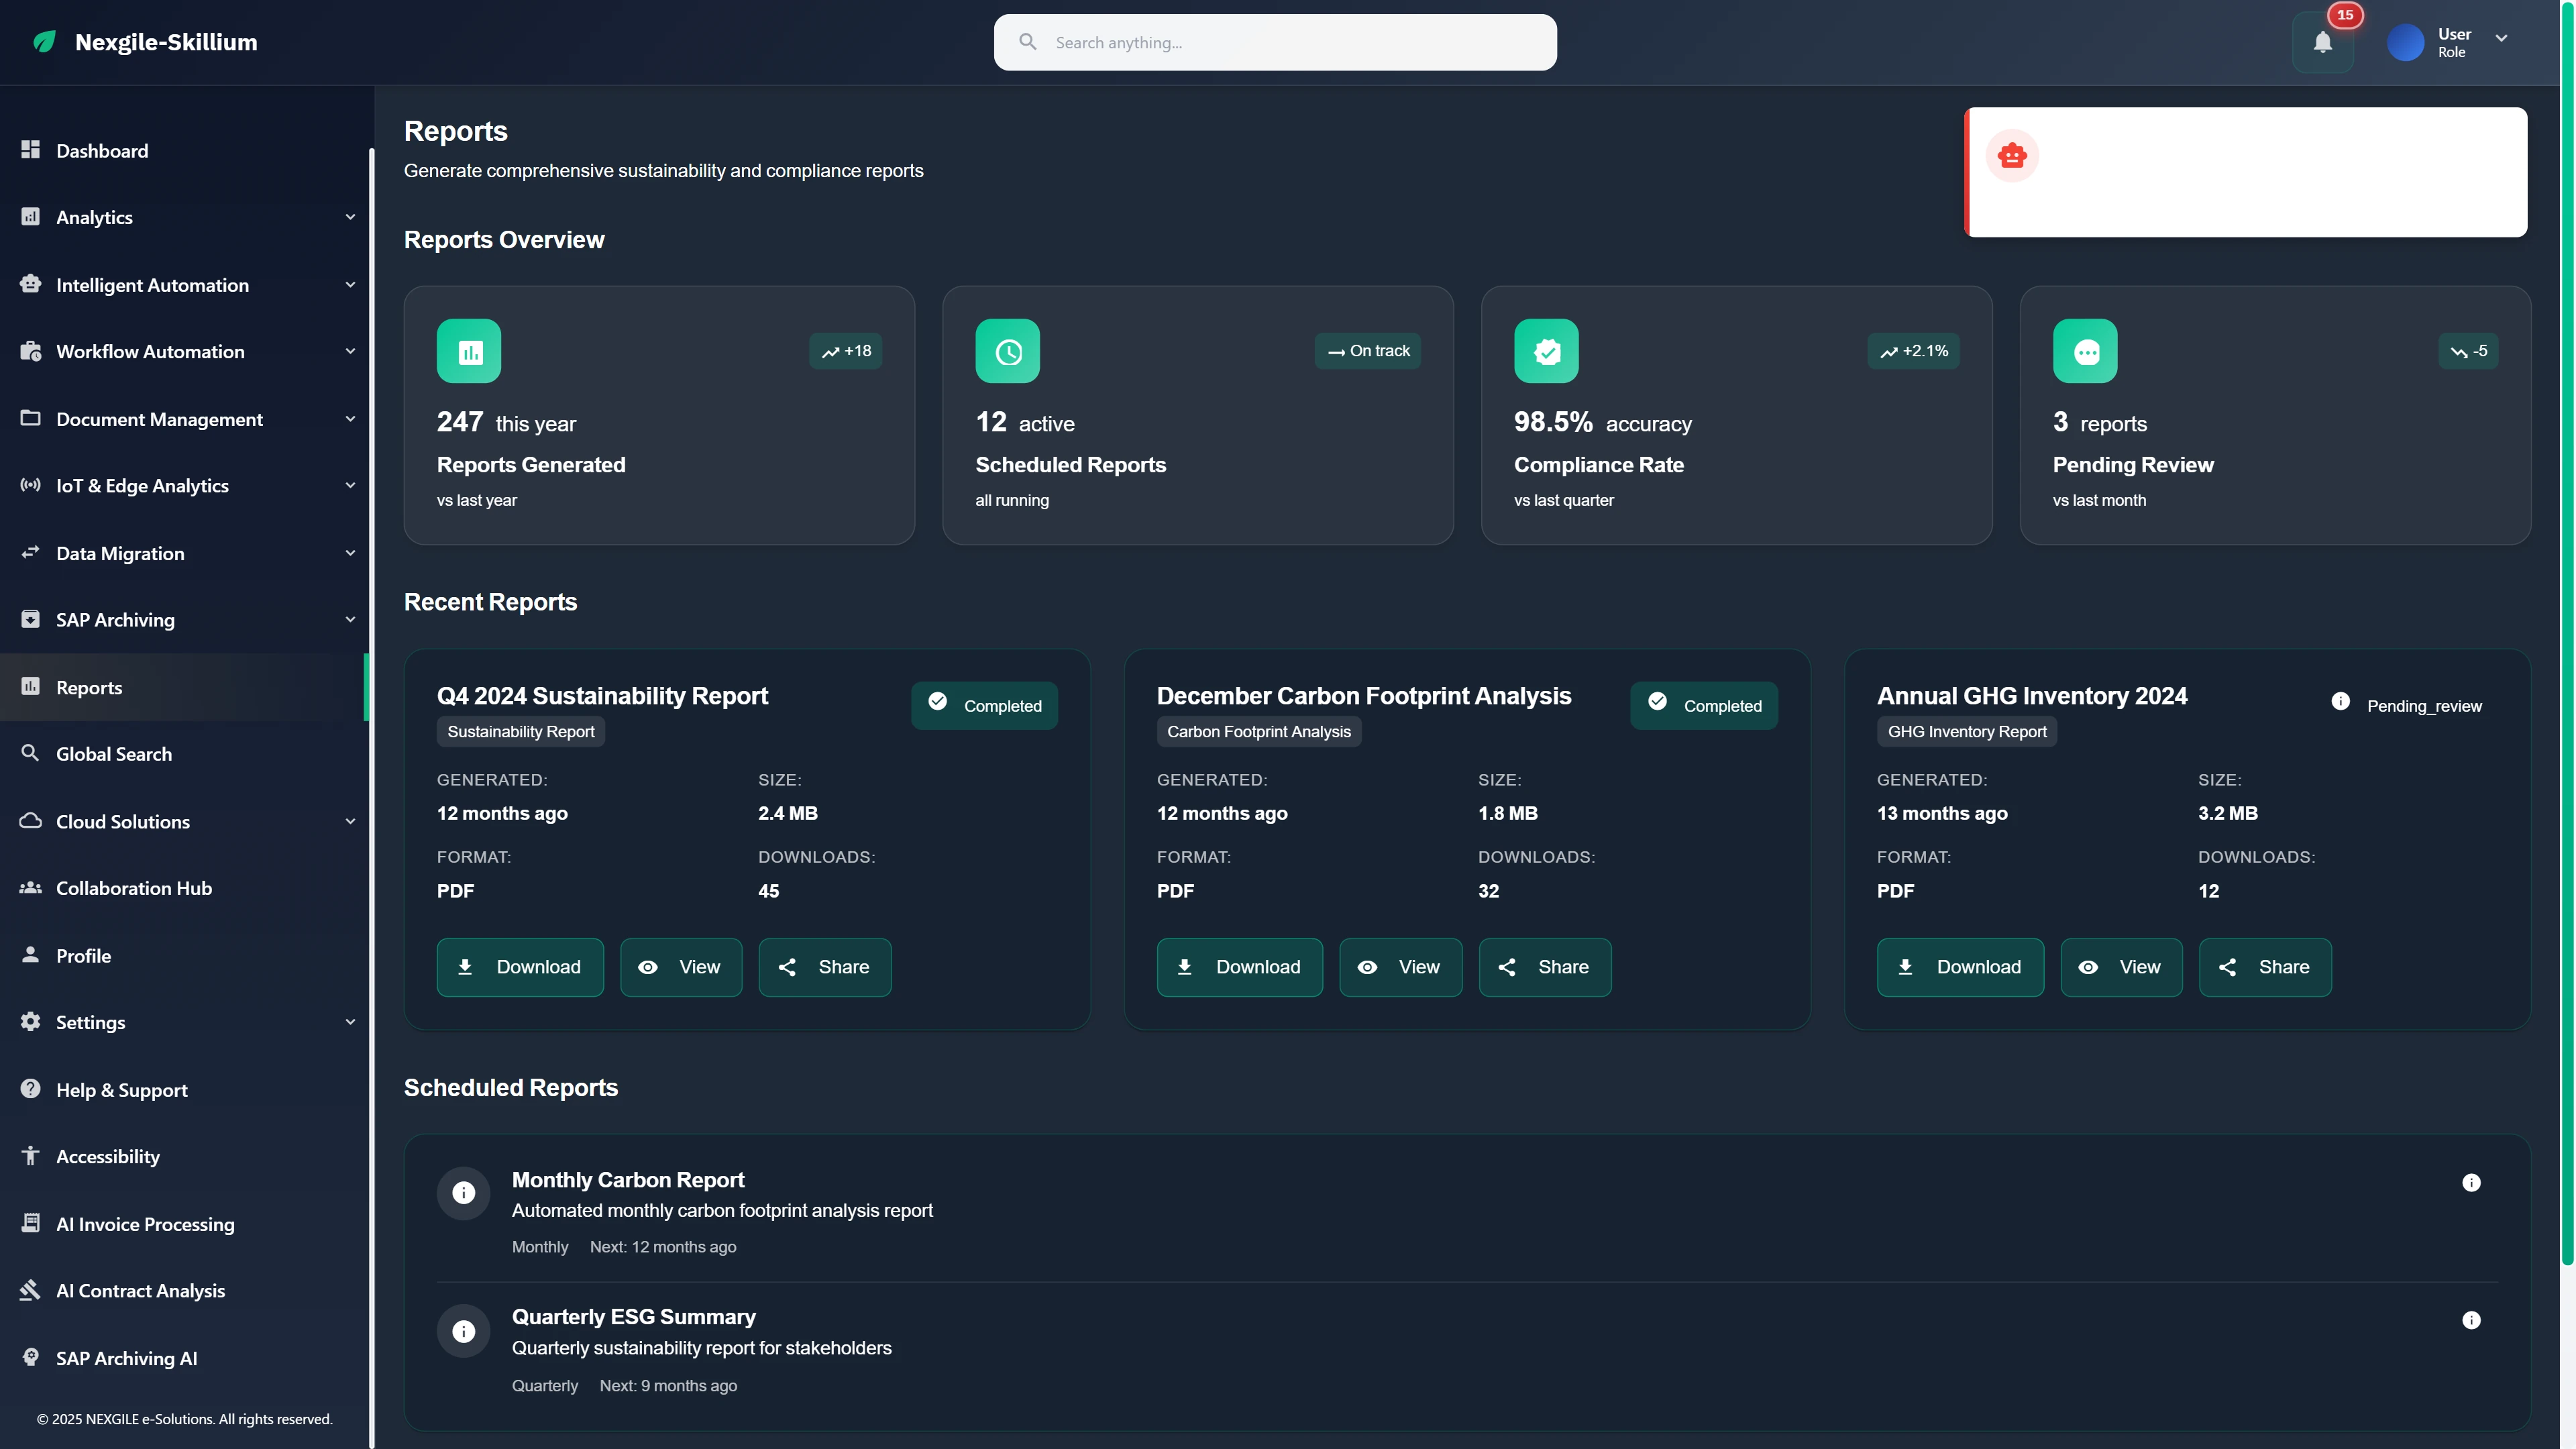Screen dimensions: 2576x1449
Task: Select the Collaboration Hub people icon
Action: [x=30, y=887]
